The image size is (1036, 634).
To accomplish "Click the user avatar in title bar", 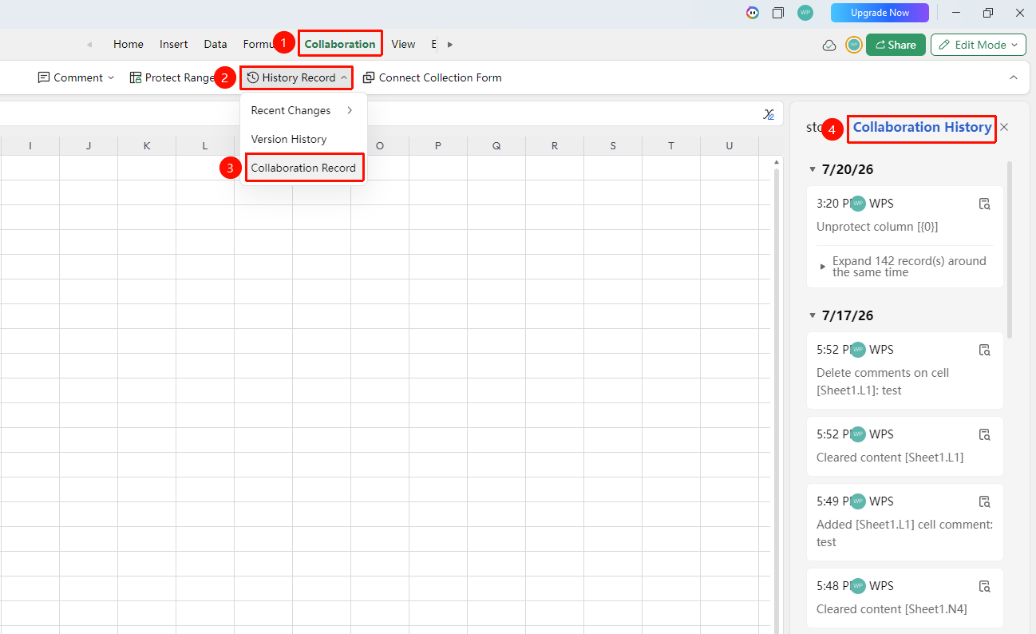I will [805, 13].
